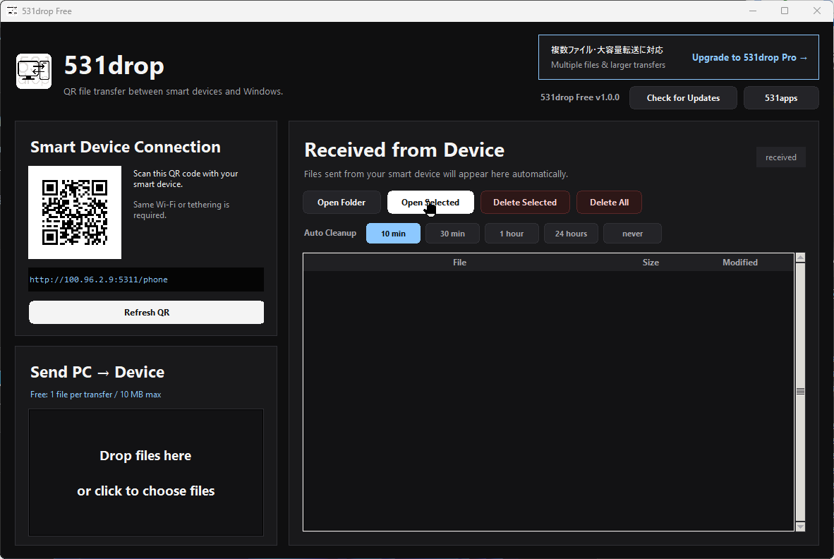
Task: Close the 531drop Free window
Action: pyautogui.click(x=817, y=11)
